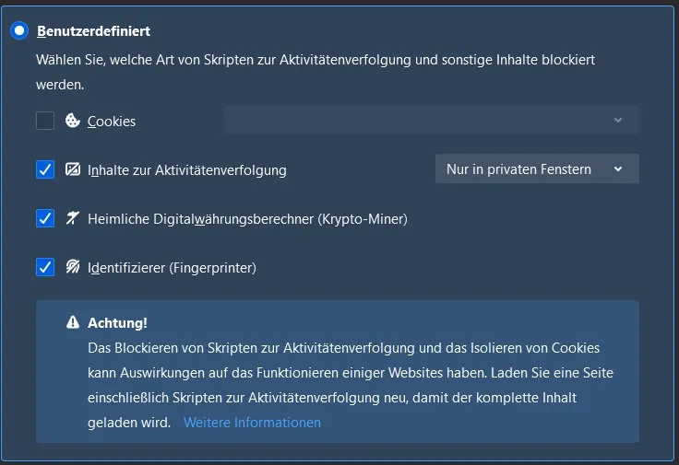Disable the Krypto-Miner checkbox

click(45, 218)
